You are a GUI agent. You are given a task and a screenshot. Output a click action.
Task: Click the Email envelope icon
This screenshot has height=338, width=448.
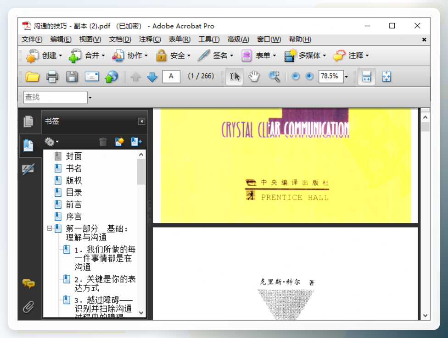[92, 77]
